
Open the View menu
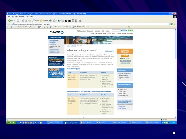click(x=17, y=17)
